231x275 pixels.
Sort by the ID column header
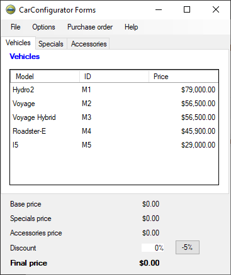point(114,77)
